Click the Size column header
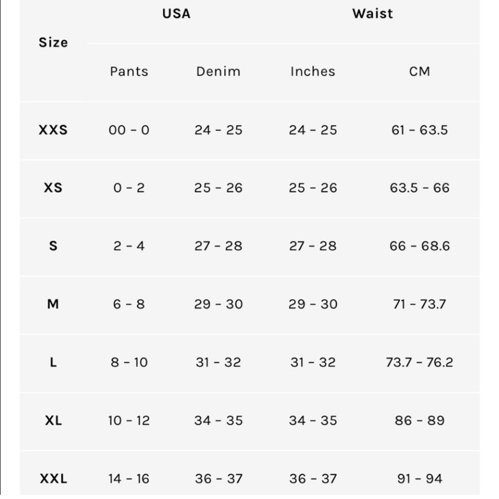 click(x=53, y=42)
